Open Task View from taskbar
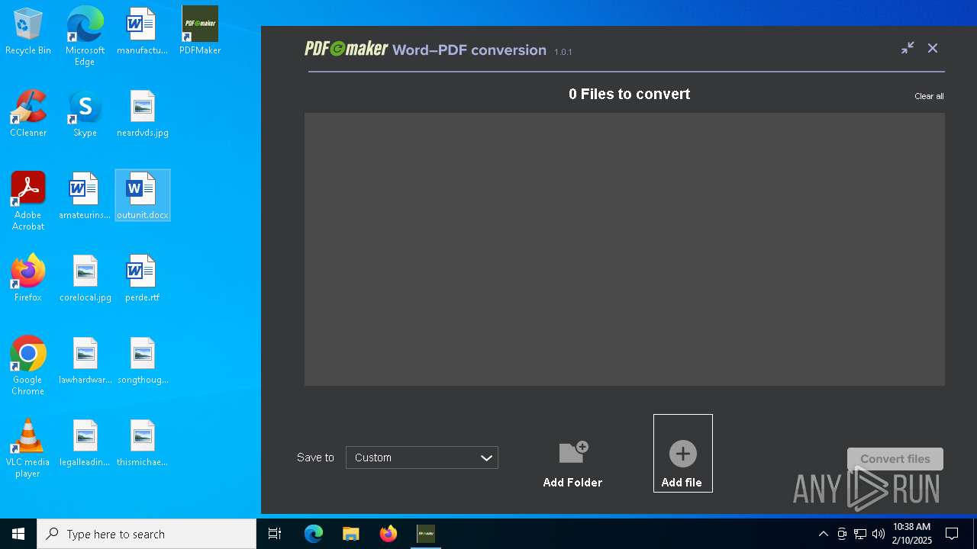This screenshot has width=977, height=549. click(275, 534)
